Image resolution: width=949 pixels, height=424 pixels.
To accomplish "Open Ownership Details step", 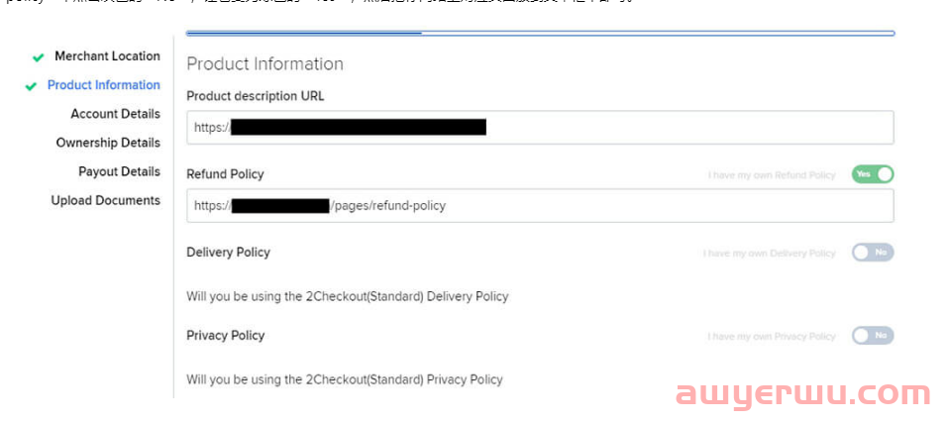I will pos(108,143).
